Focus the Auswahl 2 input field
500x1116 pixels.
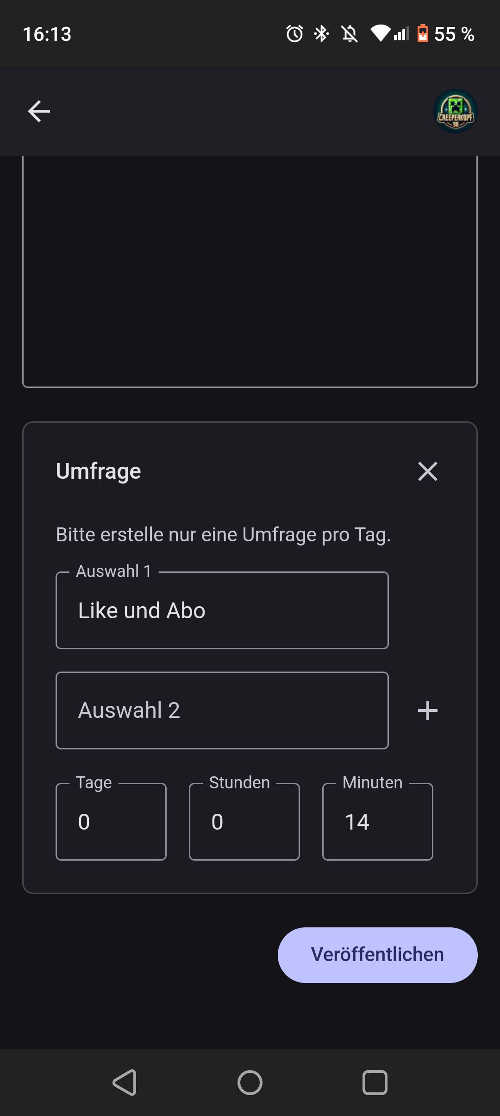pos(222,710)
